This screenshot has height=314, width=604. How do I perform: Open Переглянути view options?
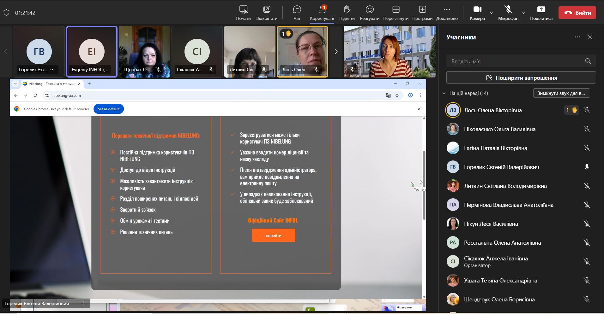point(396,13)
